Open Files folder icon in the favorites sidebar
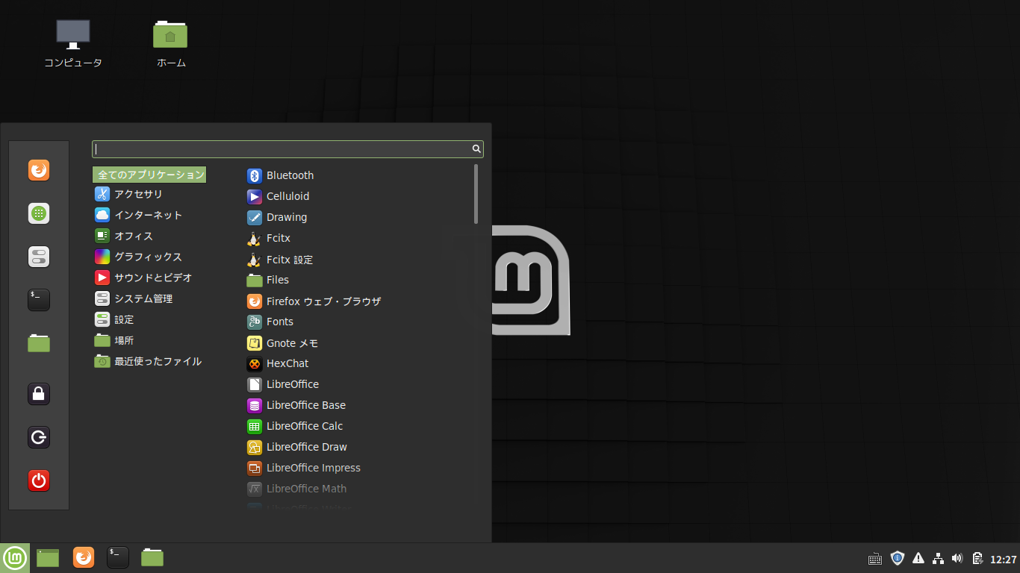Viewport: 1020px width, 573px height. pyautogui.click(x=39, y=343)
